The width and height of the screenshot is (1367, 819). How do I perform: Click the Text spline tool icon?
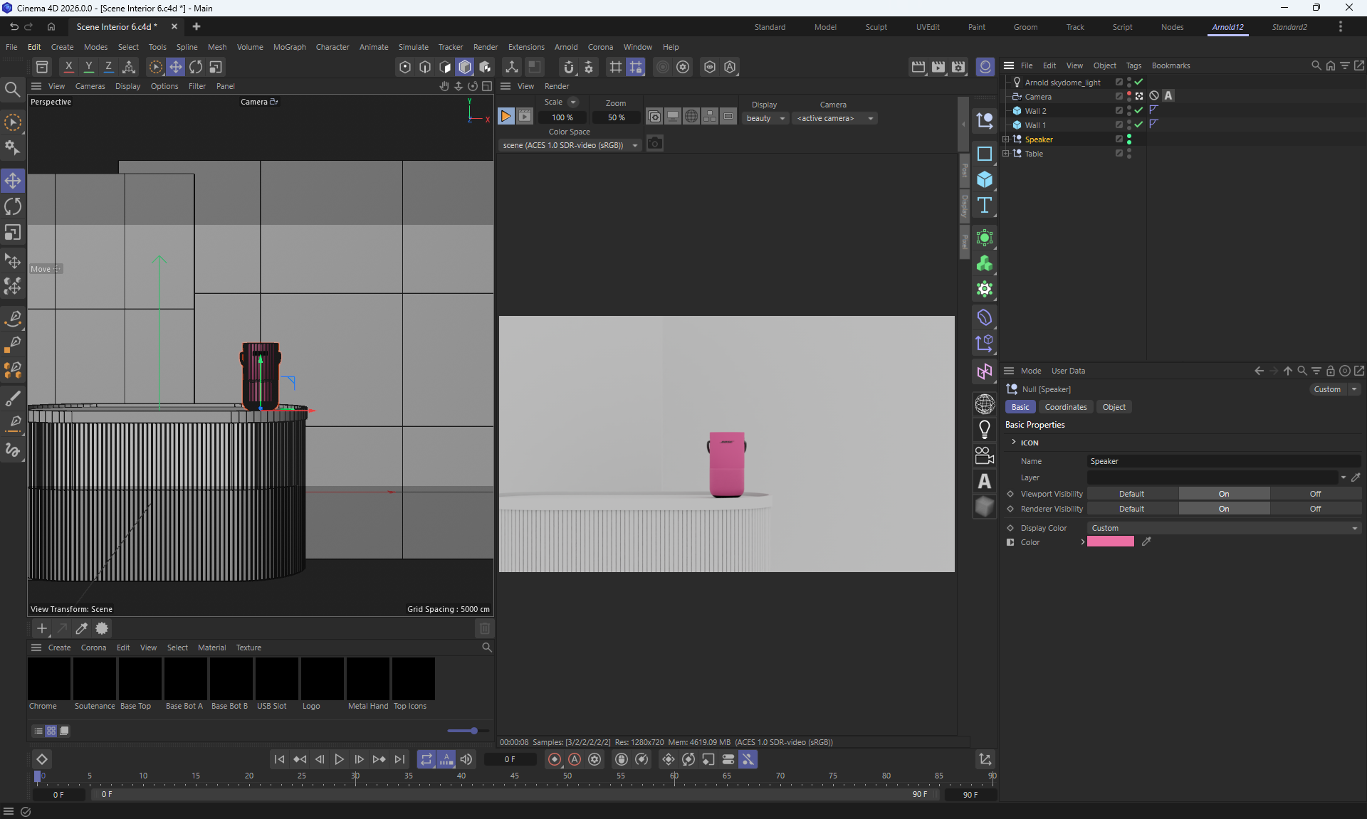985,206
